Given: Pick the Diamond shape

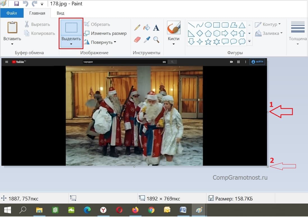Looking at the screenshot, I should tap(200, 33).
